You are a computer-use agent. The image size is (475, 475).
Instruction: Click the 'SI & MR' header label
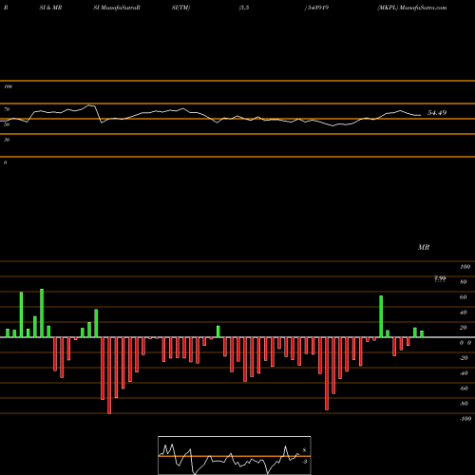(50, 8)
